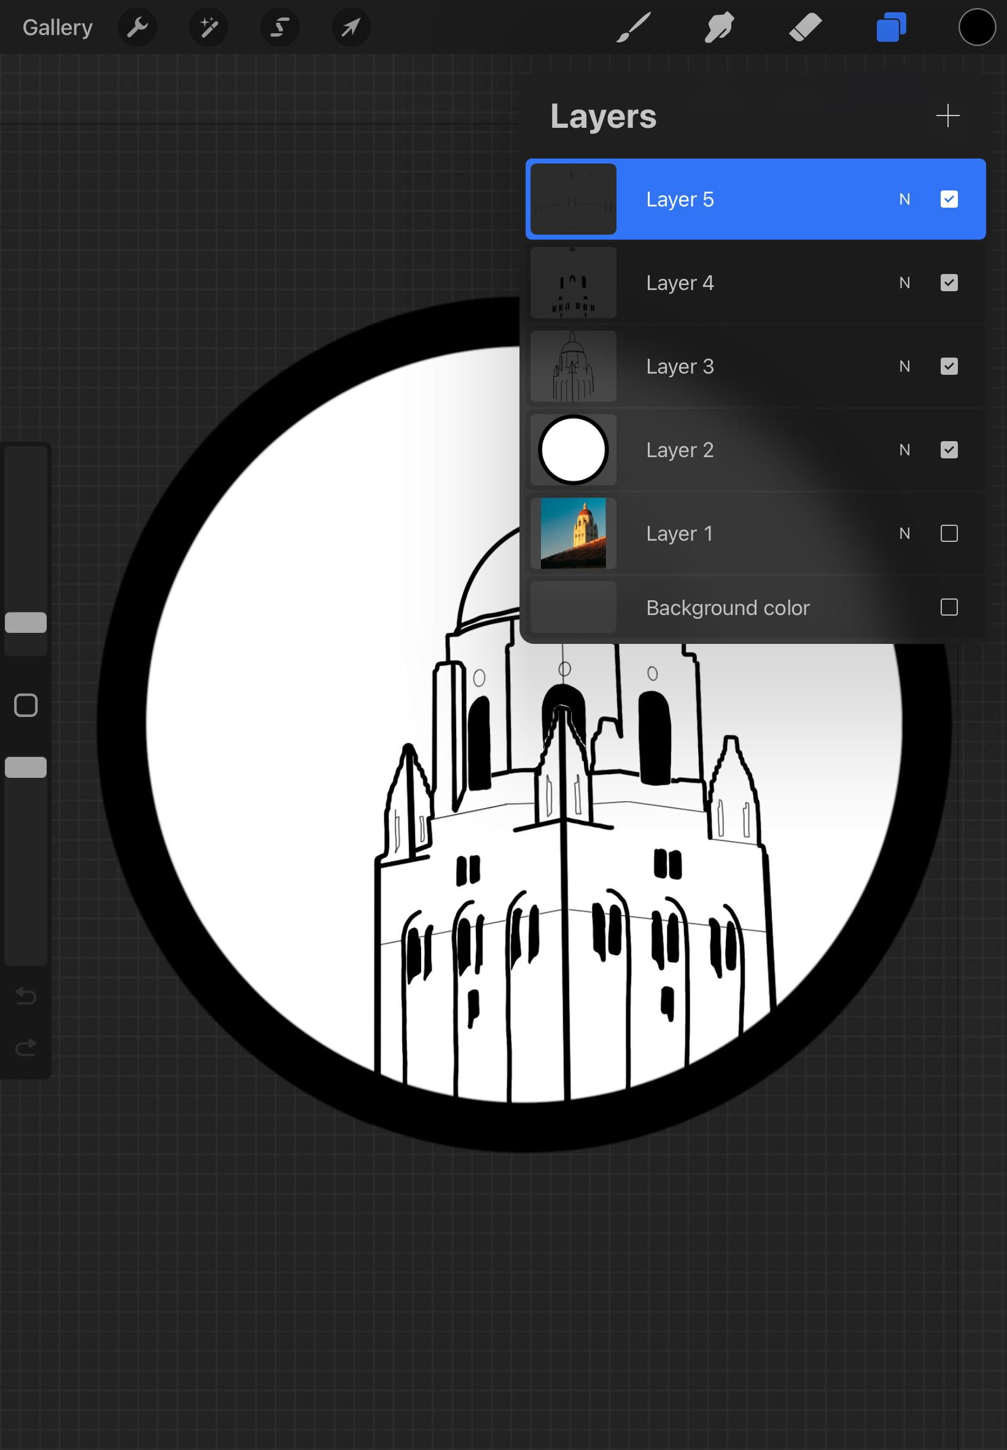Open the Adjustments magic wand menu
Image resolution: width=1007 pixels, height=1450 pixels.
coord(209,27)
